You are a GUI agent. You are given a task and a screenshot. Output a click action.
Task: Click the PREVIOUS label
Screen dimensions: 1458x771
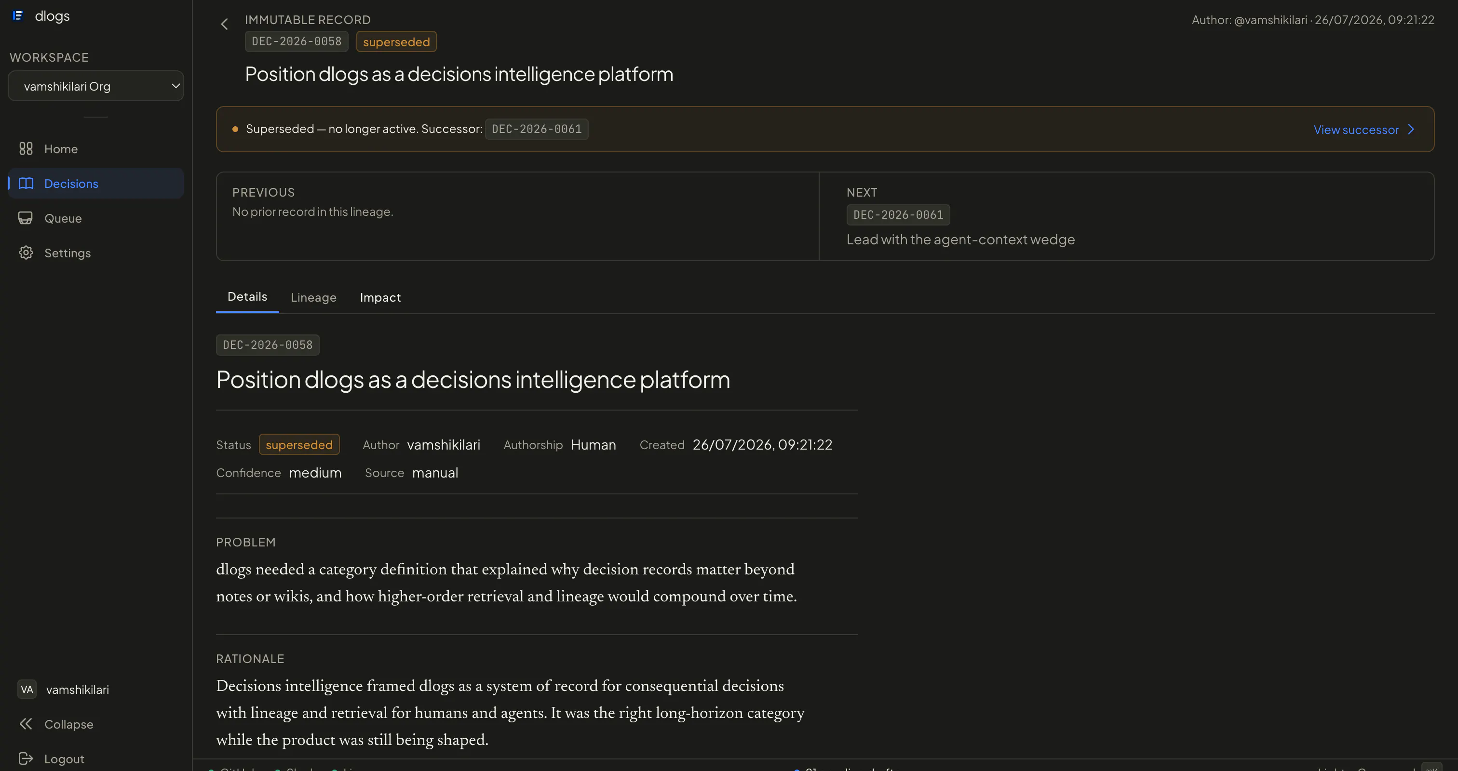(264, 192)
